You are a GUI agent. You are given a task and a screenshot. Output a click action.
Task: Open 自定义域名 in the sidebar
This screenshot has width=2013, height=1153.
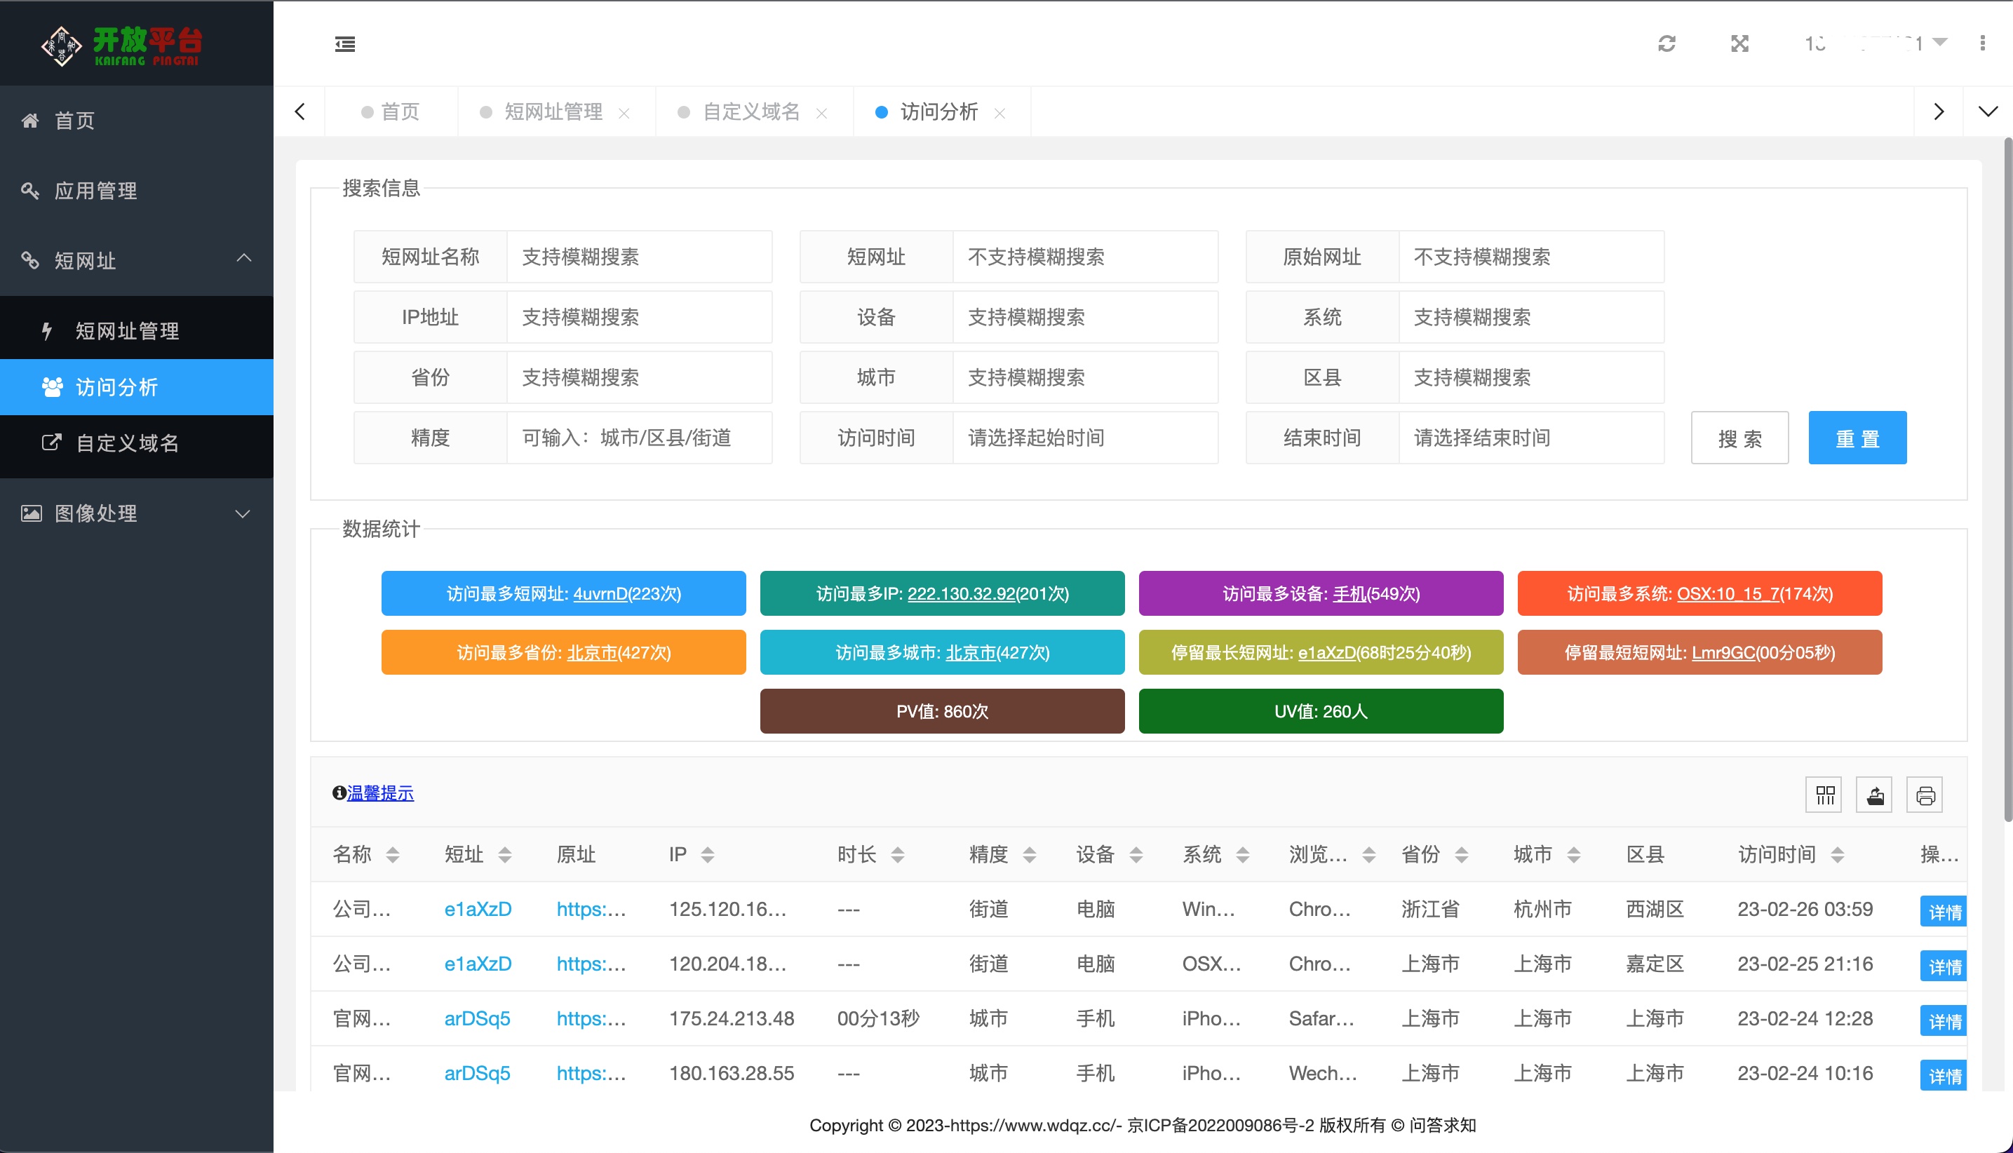(127, 443)
